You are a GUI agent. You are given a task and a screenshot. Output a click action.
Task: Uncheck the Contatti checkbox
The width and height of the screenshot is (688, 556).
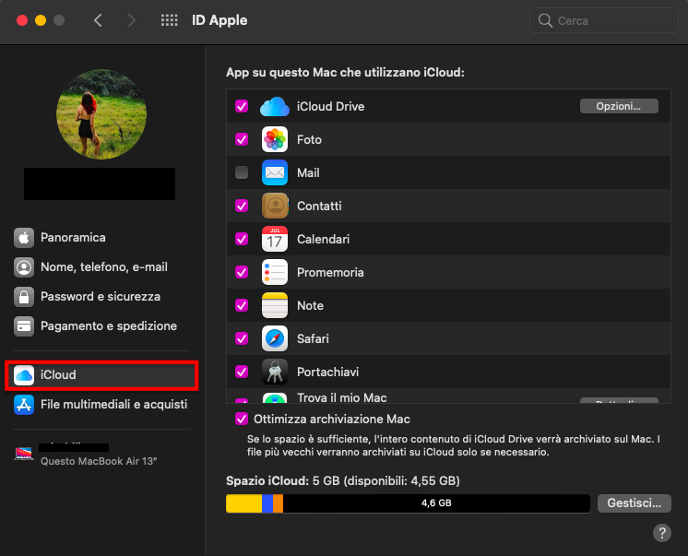(242, 206)
